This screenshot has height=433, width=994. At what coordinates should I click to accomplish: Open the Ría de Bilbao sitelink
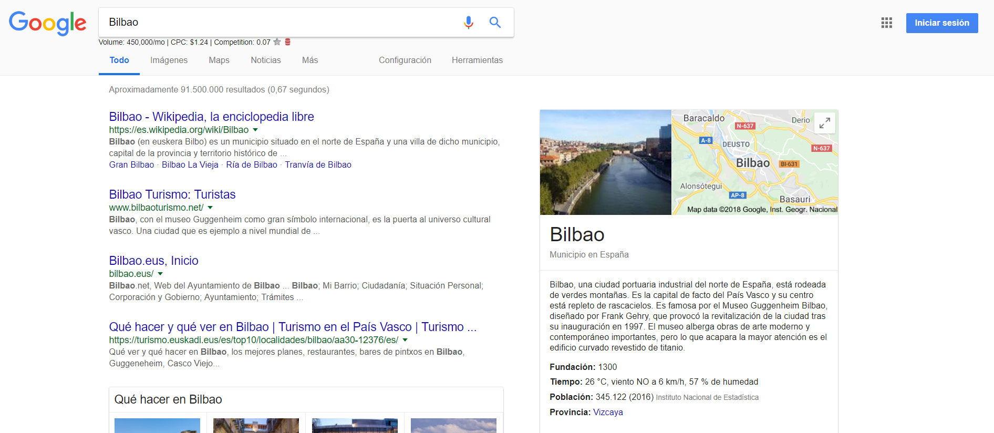coord(251,165)
